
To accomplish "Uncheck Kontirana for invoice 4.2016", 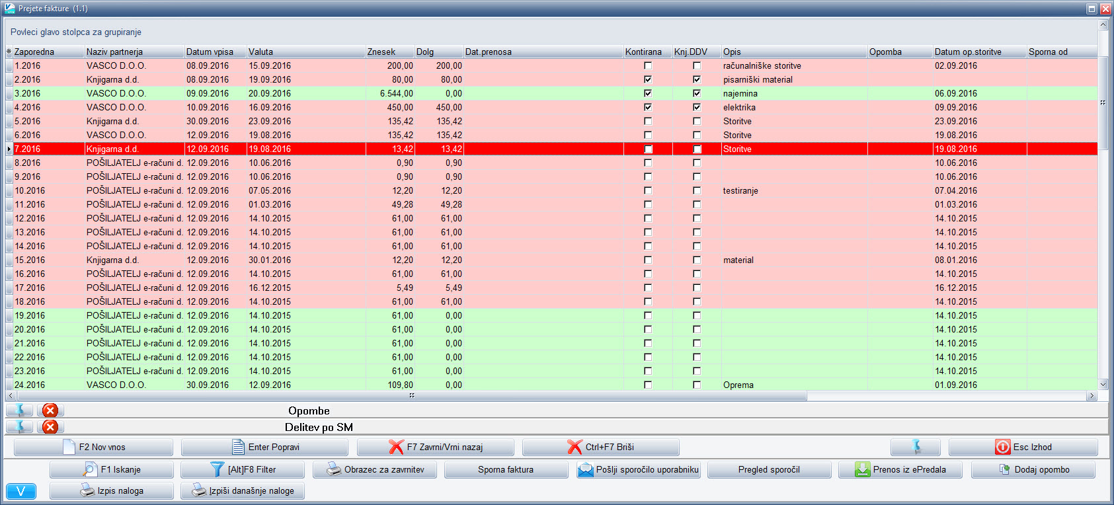I will click(x=648, y=107).
